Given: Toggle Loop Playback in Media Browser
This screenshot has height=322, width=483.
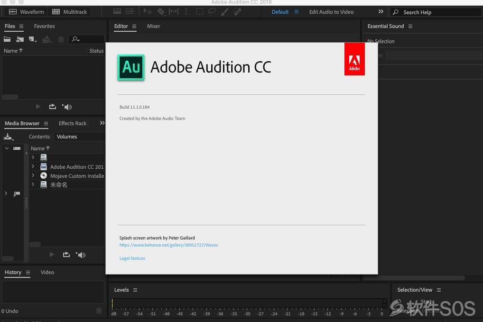Looking at the screenshot, I should (66, 255).
